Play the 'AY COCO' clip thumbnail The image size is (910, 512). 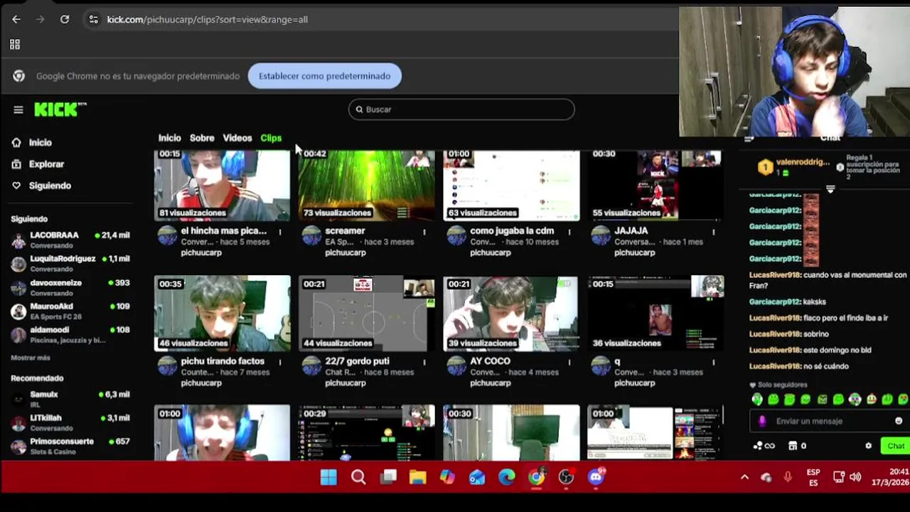[511, 313]
